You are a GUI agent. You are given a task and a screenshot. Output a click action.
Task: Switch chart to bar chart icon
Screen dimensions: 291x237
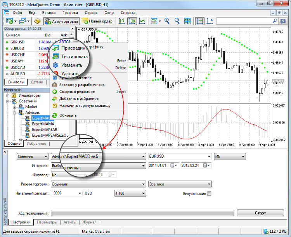pos(122,21)
